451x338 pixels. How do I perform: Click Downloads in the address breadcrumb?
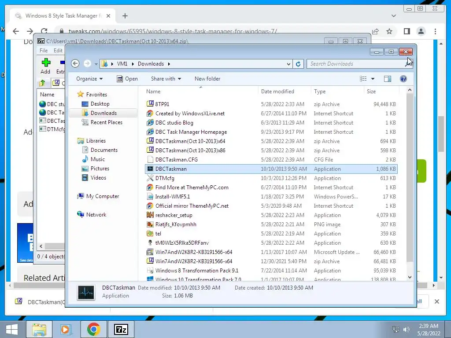151,64
